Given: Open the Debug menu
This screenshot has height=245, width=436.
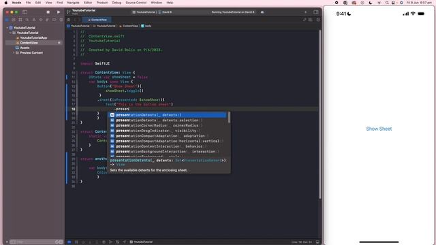Looking at the screenshot, I should [116, 3].
